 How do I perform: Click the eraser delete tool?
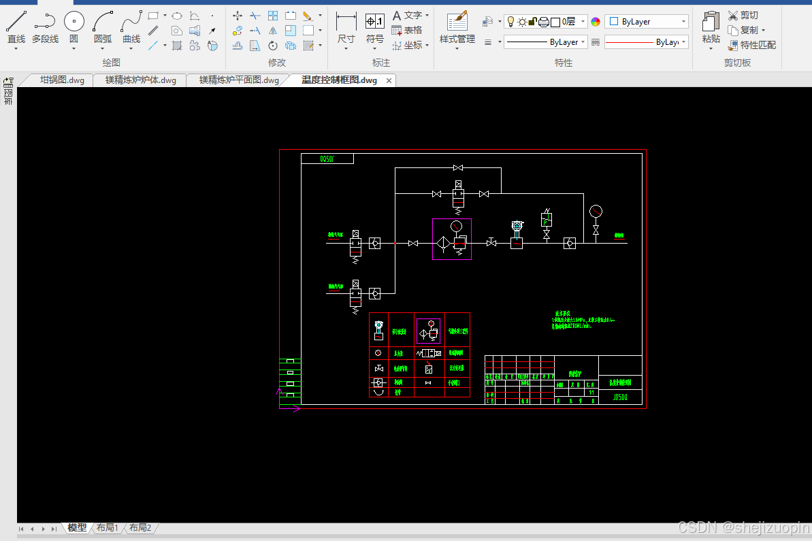(x=308, y=16)
